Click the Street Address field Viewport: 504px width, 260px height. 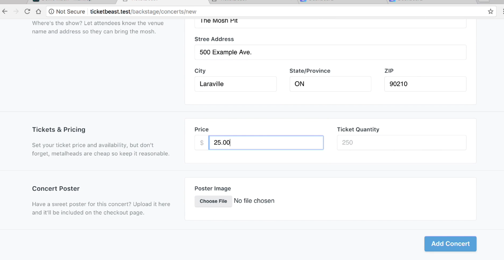330,52
